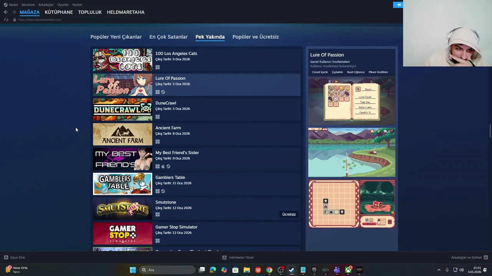492x276 pixels.
Task: Click the Çıplaklık tag
Action: point(337,72)
